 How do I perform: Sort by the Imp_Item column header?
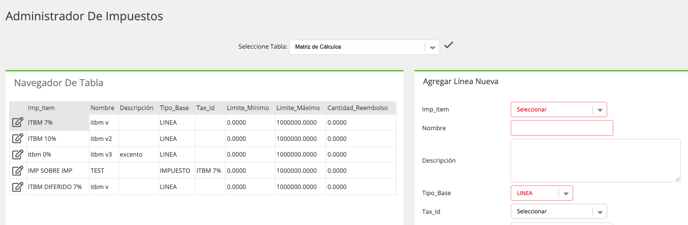41,108
